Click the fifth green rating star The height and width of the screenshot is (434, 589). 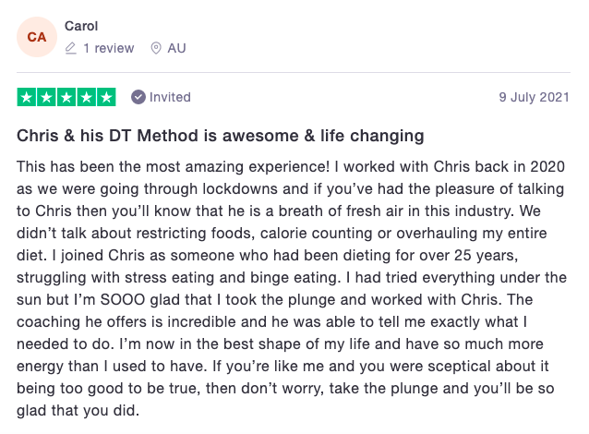coord(107,97)
